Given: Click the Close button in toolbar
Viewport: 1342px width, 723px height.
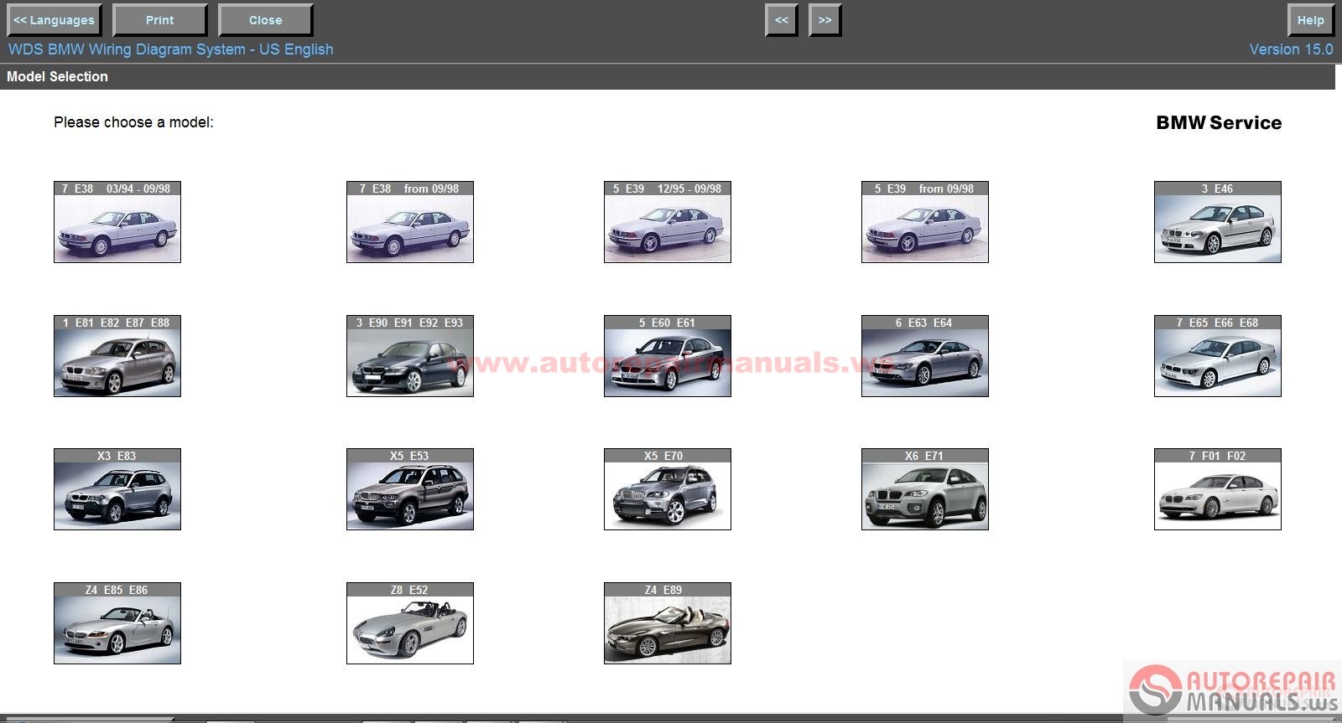Looking at the screenshot, I should [265, 20].
